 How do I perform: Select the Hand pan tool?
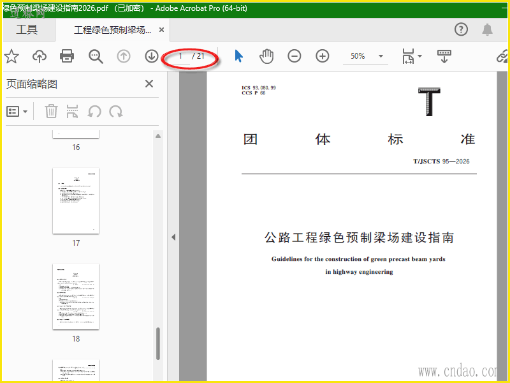[x=266, y=56]
